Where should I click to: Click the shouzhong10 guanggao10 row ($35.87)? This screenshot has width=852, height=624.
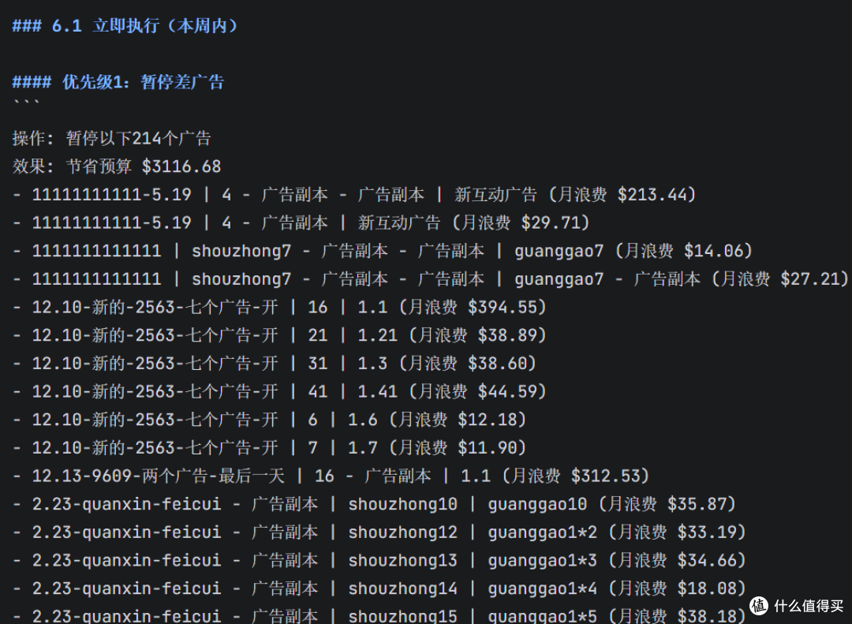point(374,505)
